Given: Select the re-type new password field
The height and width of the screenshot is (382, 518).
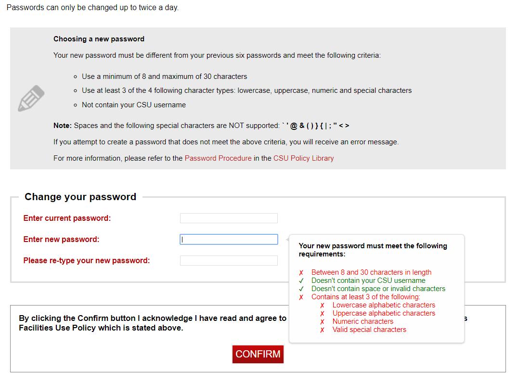Looking at the screenshot, I should 229,261.
